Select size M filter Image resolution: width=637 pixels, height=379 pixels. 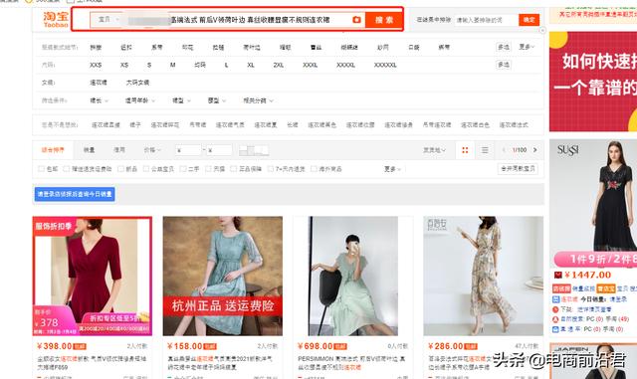coord(172,65)
